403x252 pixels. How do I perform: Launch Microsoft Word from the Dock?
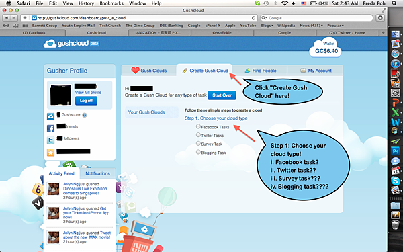tap(395, 122)
